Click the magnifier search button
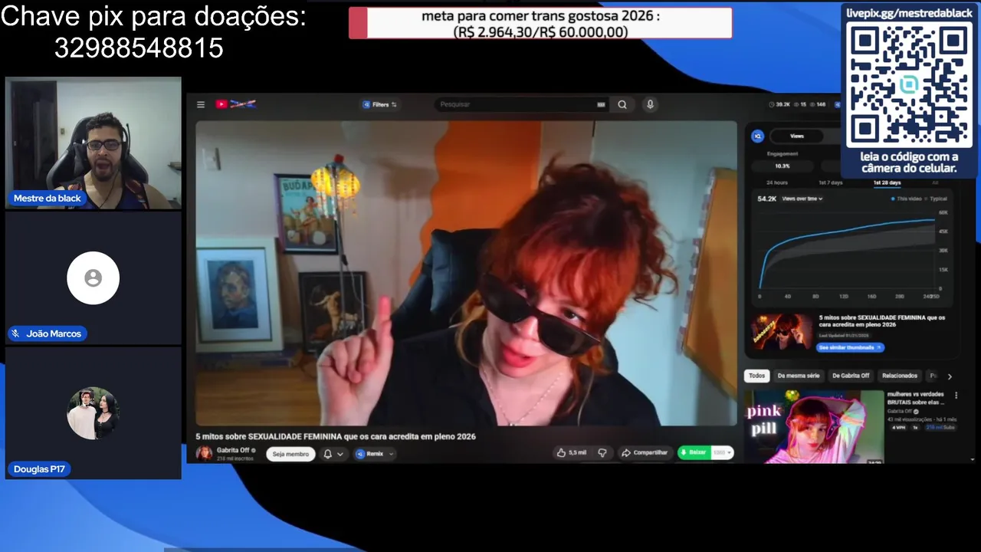The height and width of the screenshot is (552, 981). 622,104
